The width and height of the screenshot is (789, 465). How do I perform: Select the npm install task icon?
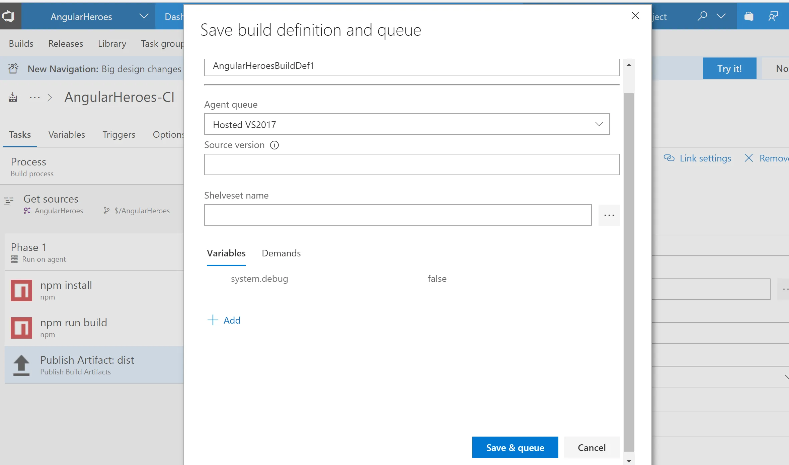coord(21,290)
